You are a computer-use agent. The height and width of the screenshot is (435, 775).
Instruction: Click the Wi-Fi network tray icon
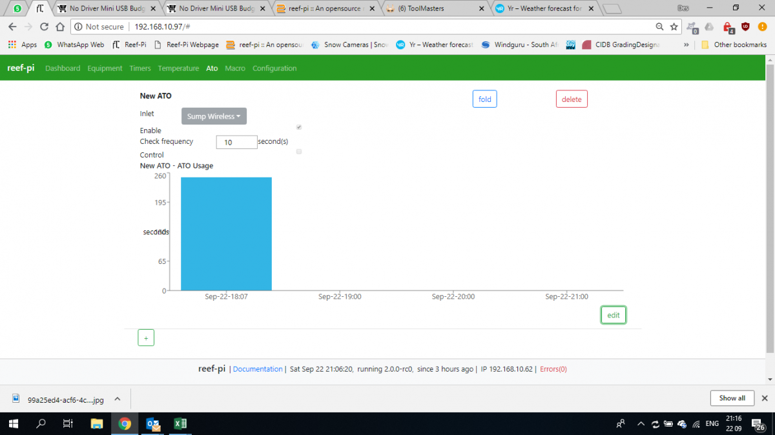pyautogui.click(x=696, y=424)
